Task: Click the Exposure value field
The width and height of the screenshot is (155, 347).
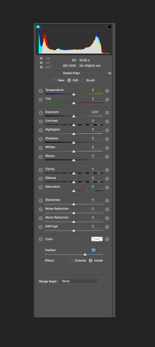Action: pos(97,112)
